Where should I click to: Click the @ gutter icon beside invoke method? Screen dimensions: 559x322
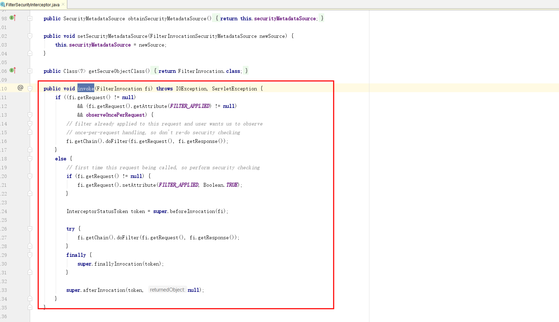20,88
